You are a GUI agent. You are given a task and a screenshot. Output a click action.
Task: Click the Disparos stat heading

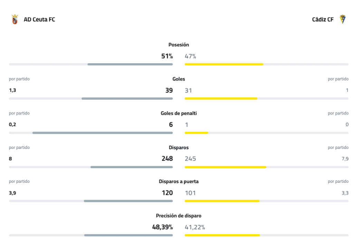click(x=179, y=147)
